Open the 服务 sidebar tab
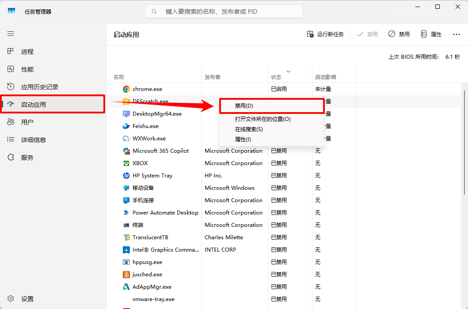The image size is (468, 309). 53,158
